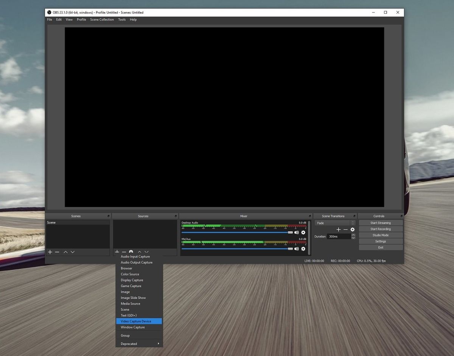Click the Start Streaming button
The height and width of the screenshot is (356, 454).
click(380, 222)
